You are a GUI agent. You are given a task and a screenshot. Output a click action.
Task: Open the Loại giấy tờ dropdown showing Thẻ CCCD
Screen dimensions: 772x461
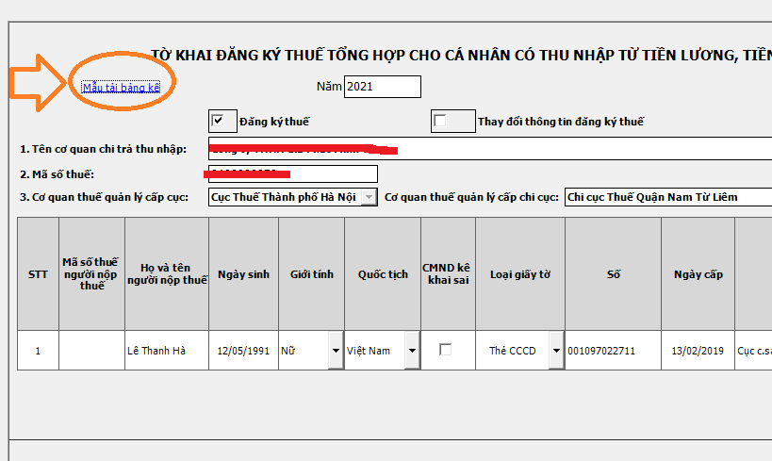coord(556,351)
